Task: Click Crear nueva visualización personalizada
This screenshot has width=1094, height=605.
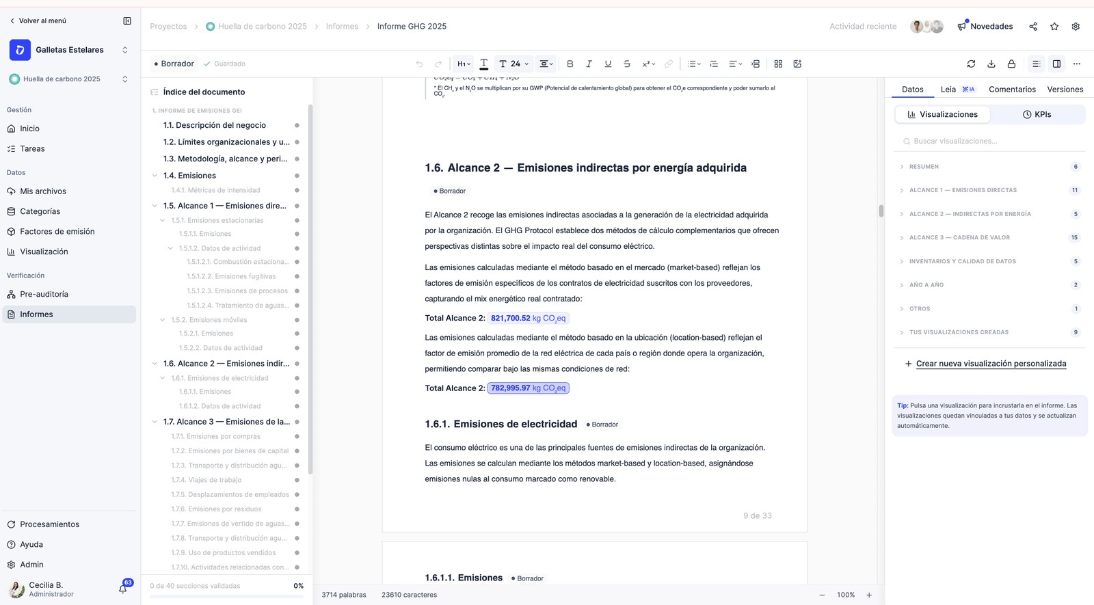Action: click(985, 364)
